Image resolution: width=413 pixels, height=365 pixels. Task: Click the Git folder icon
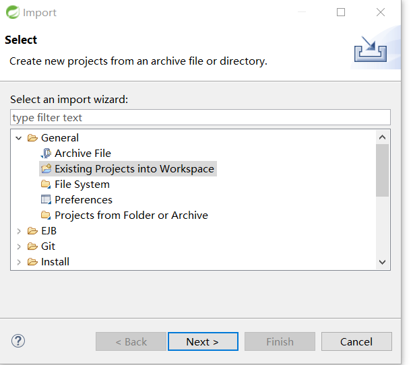coord(32,246)
